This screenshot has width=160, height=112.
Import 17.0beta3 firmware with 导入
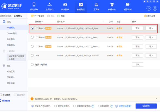pyautogui.click(x=151, y=46)
